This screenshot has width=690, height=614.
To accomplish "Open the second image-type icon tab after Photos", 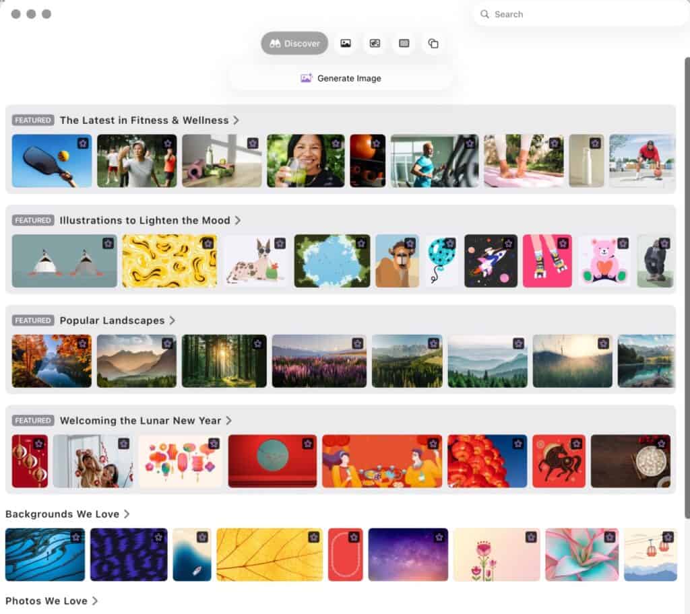I will (375, 43).
